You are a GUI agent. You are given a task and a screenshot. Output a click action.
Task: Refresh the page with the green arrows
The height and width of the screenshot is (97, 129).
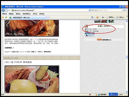click(93, 10)
